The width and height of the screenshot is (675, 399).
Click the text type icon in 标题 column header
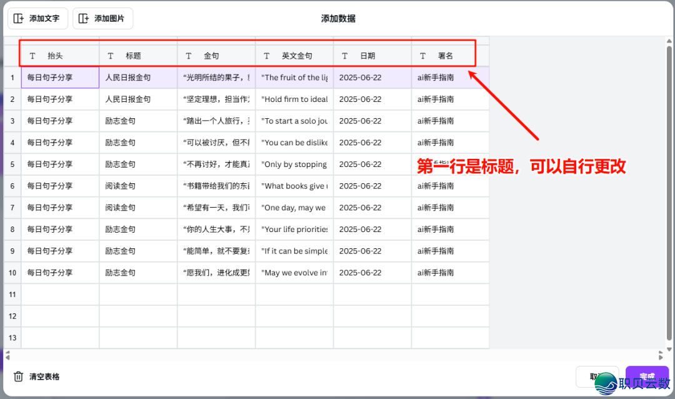(111, 56)
